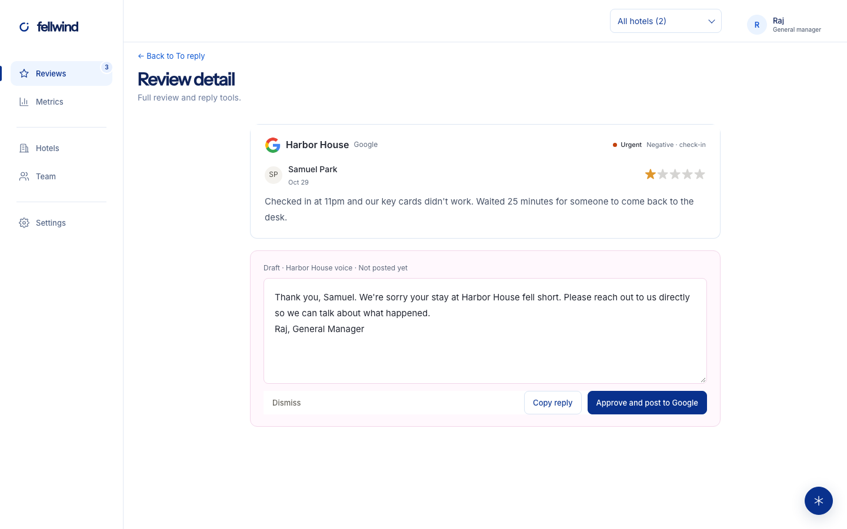The image size is (847, 529).
Task: Click the Review detail heading
Action: pyautogui.click(x=186, y=79)
